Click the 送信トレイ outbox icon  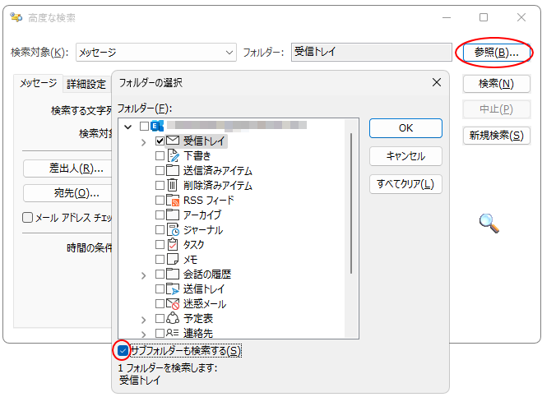coord(173,289)
